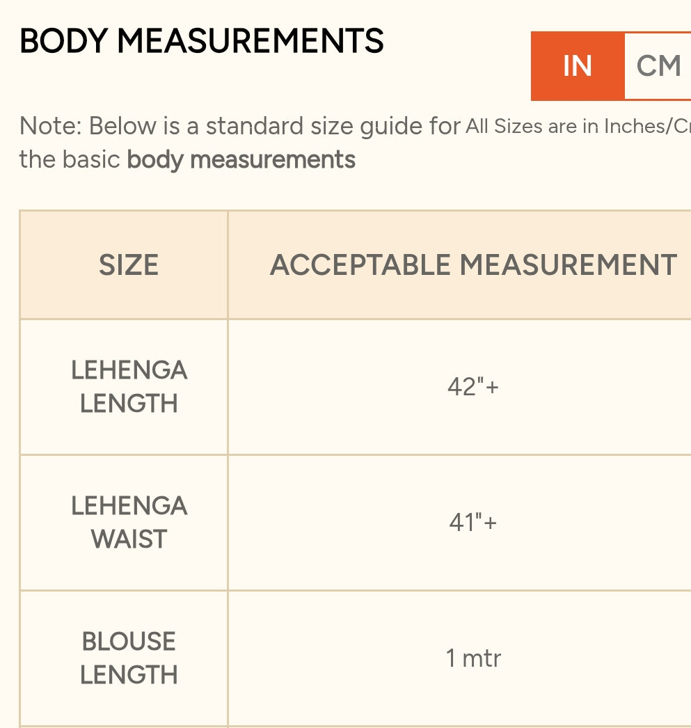Click the 41"+ measurement value

(x=473, y=522)
